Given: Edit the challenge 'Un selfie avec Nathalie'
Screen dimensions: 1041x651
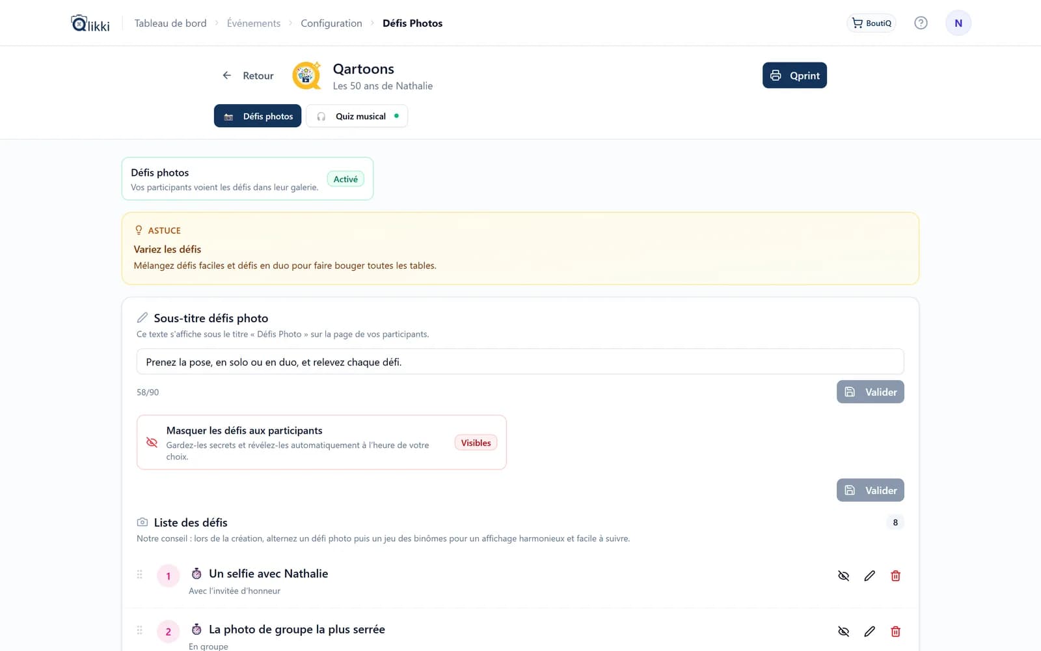Looking at the screenshot, I should pyautogui.click(x=869, y=575).
